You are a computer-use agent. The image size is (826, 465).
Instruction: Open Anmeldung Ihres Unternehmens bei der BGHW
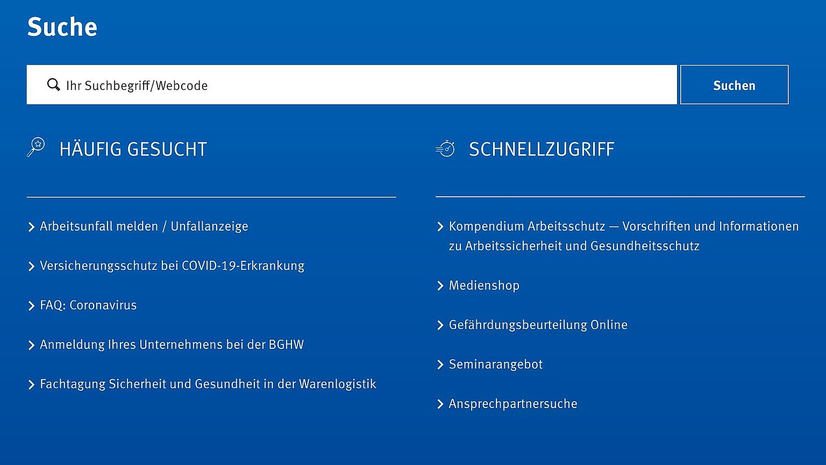[x=172, y=345]
